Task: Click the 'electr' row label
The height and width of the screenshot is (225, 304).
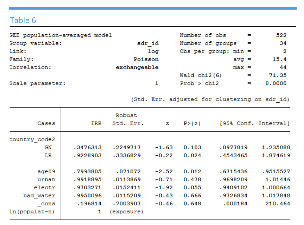Action: [x=45, y=187]
